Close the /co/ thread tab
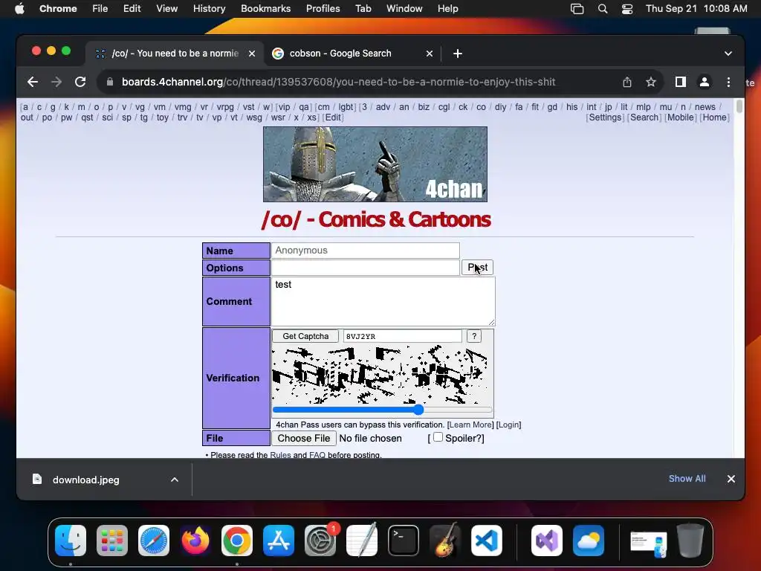The image size is (761, 571). click(x=252, y=54)
